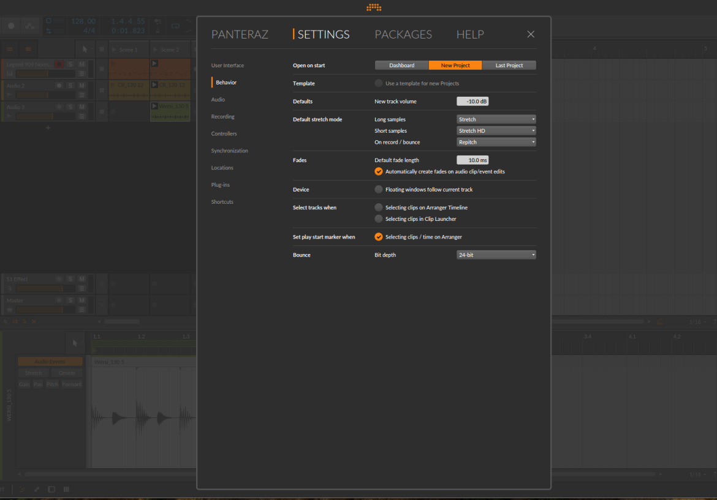
Task: Open pointer tool dropdown in detail editor
Action: (x=77, y=343)
